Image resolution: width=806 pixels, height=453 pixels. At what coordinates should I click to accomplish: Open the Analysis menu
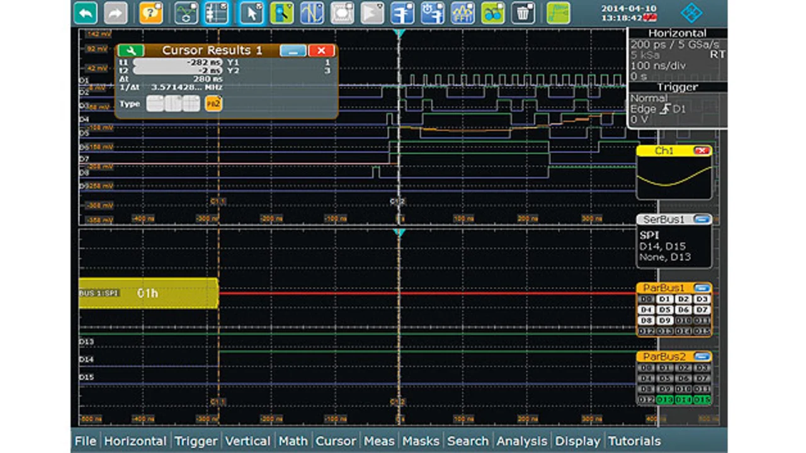(x=522, y=441)
